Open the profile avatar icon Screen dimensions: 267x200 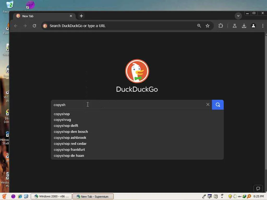pos(253,26)
